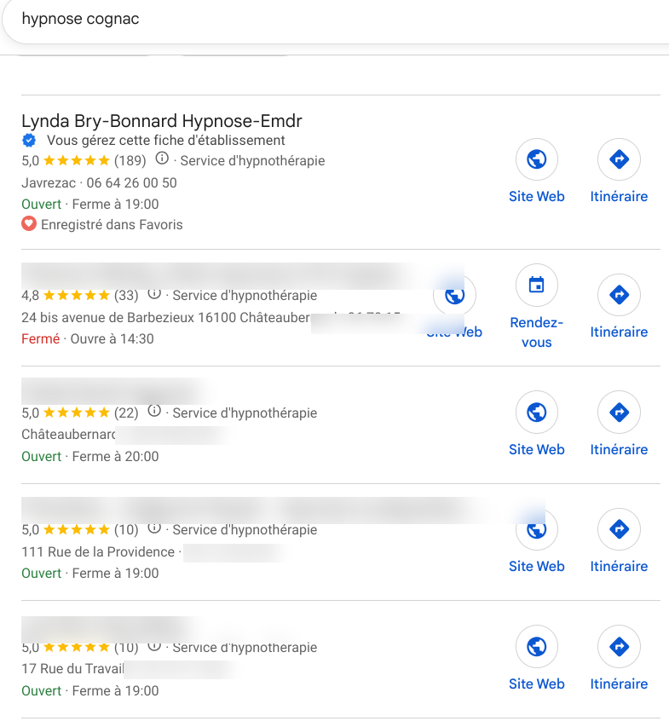Click the Rendez-vous label
This screenshot has width=669, height=727.
point(536,332)
